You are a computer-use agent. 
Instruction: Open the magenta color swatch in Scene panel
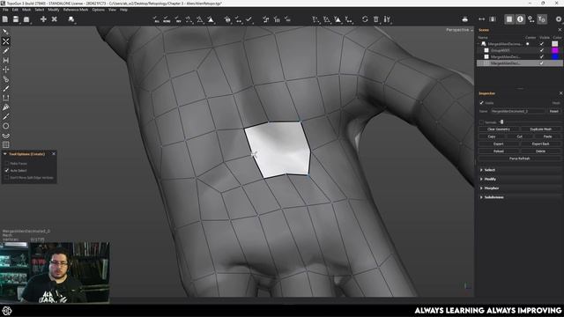[555, 50]
